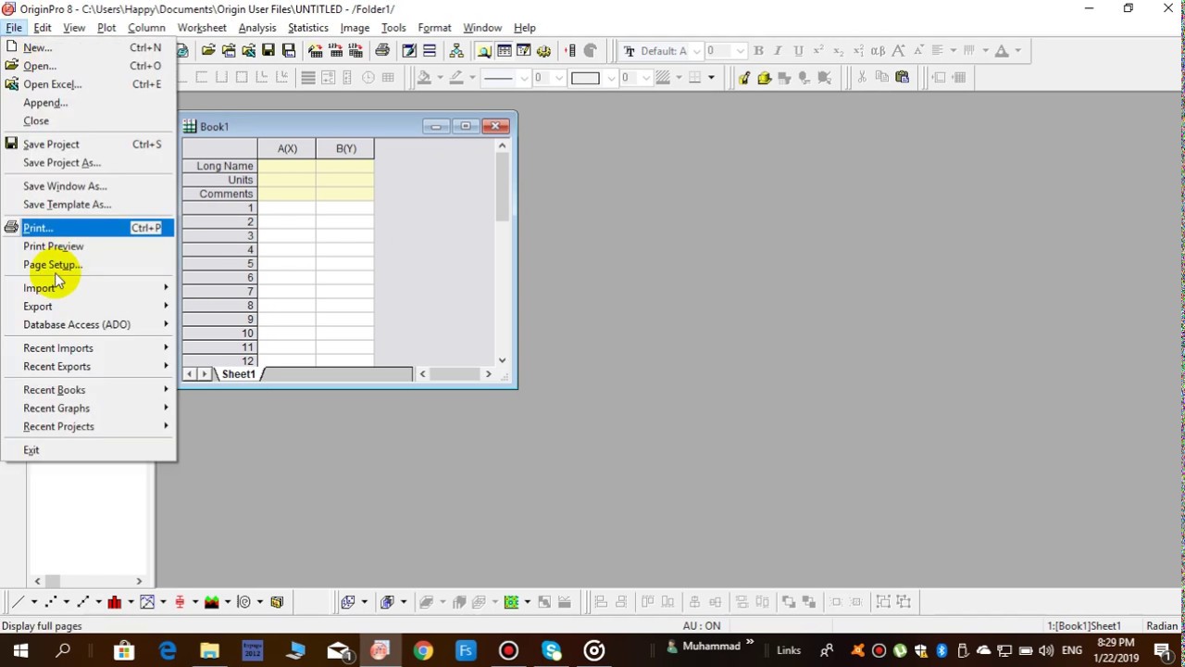Open the Edit menu
The width and height of the screenshot is (1185, 667).
pos(43,28)
